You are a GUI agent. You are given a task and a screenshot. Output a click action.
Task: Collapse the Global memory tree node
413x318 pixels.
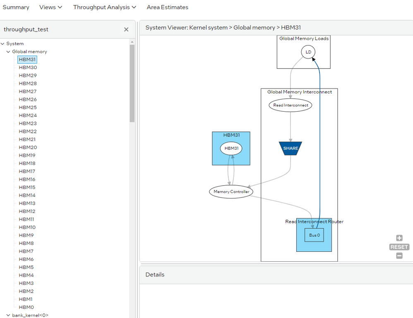[8, 52]
